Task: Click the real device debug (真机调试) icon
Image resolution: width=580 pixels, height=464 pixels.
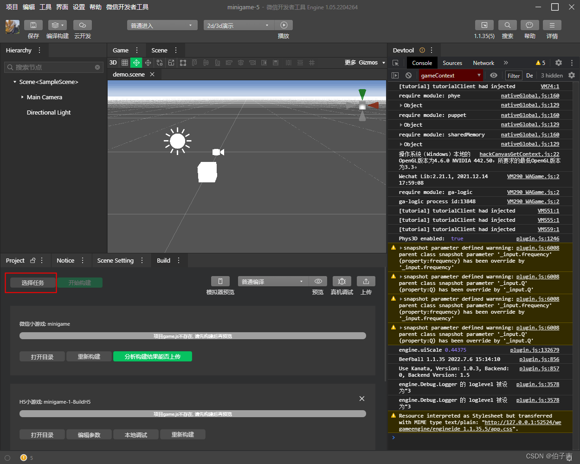Action: (342, 281)
